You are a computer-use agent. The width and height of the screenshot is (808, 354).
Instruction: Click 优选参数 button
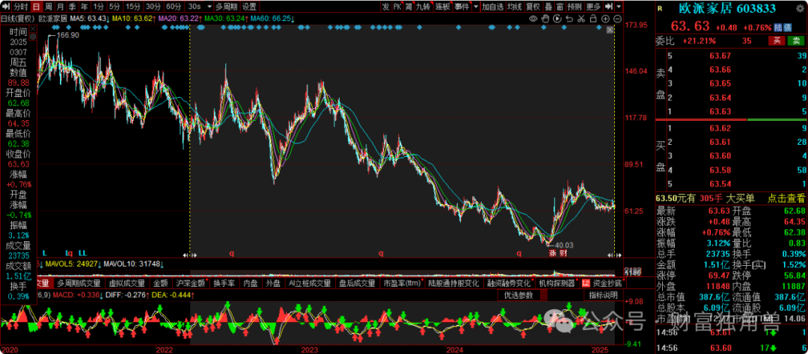pyautogui.click(x=518, y=295)
